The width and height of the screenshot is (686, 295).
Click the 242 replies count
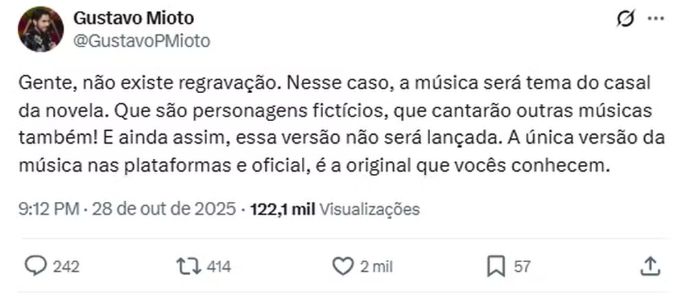[66, 266]
